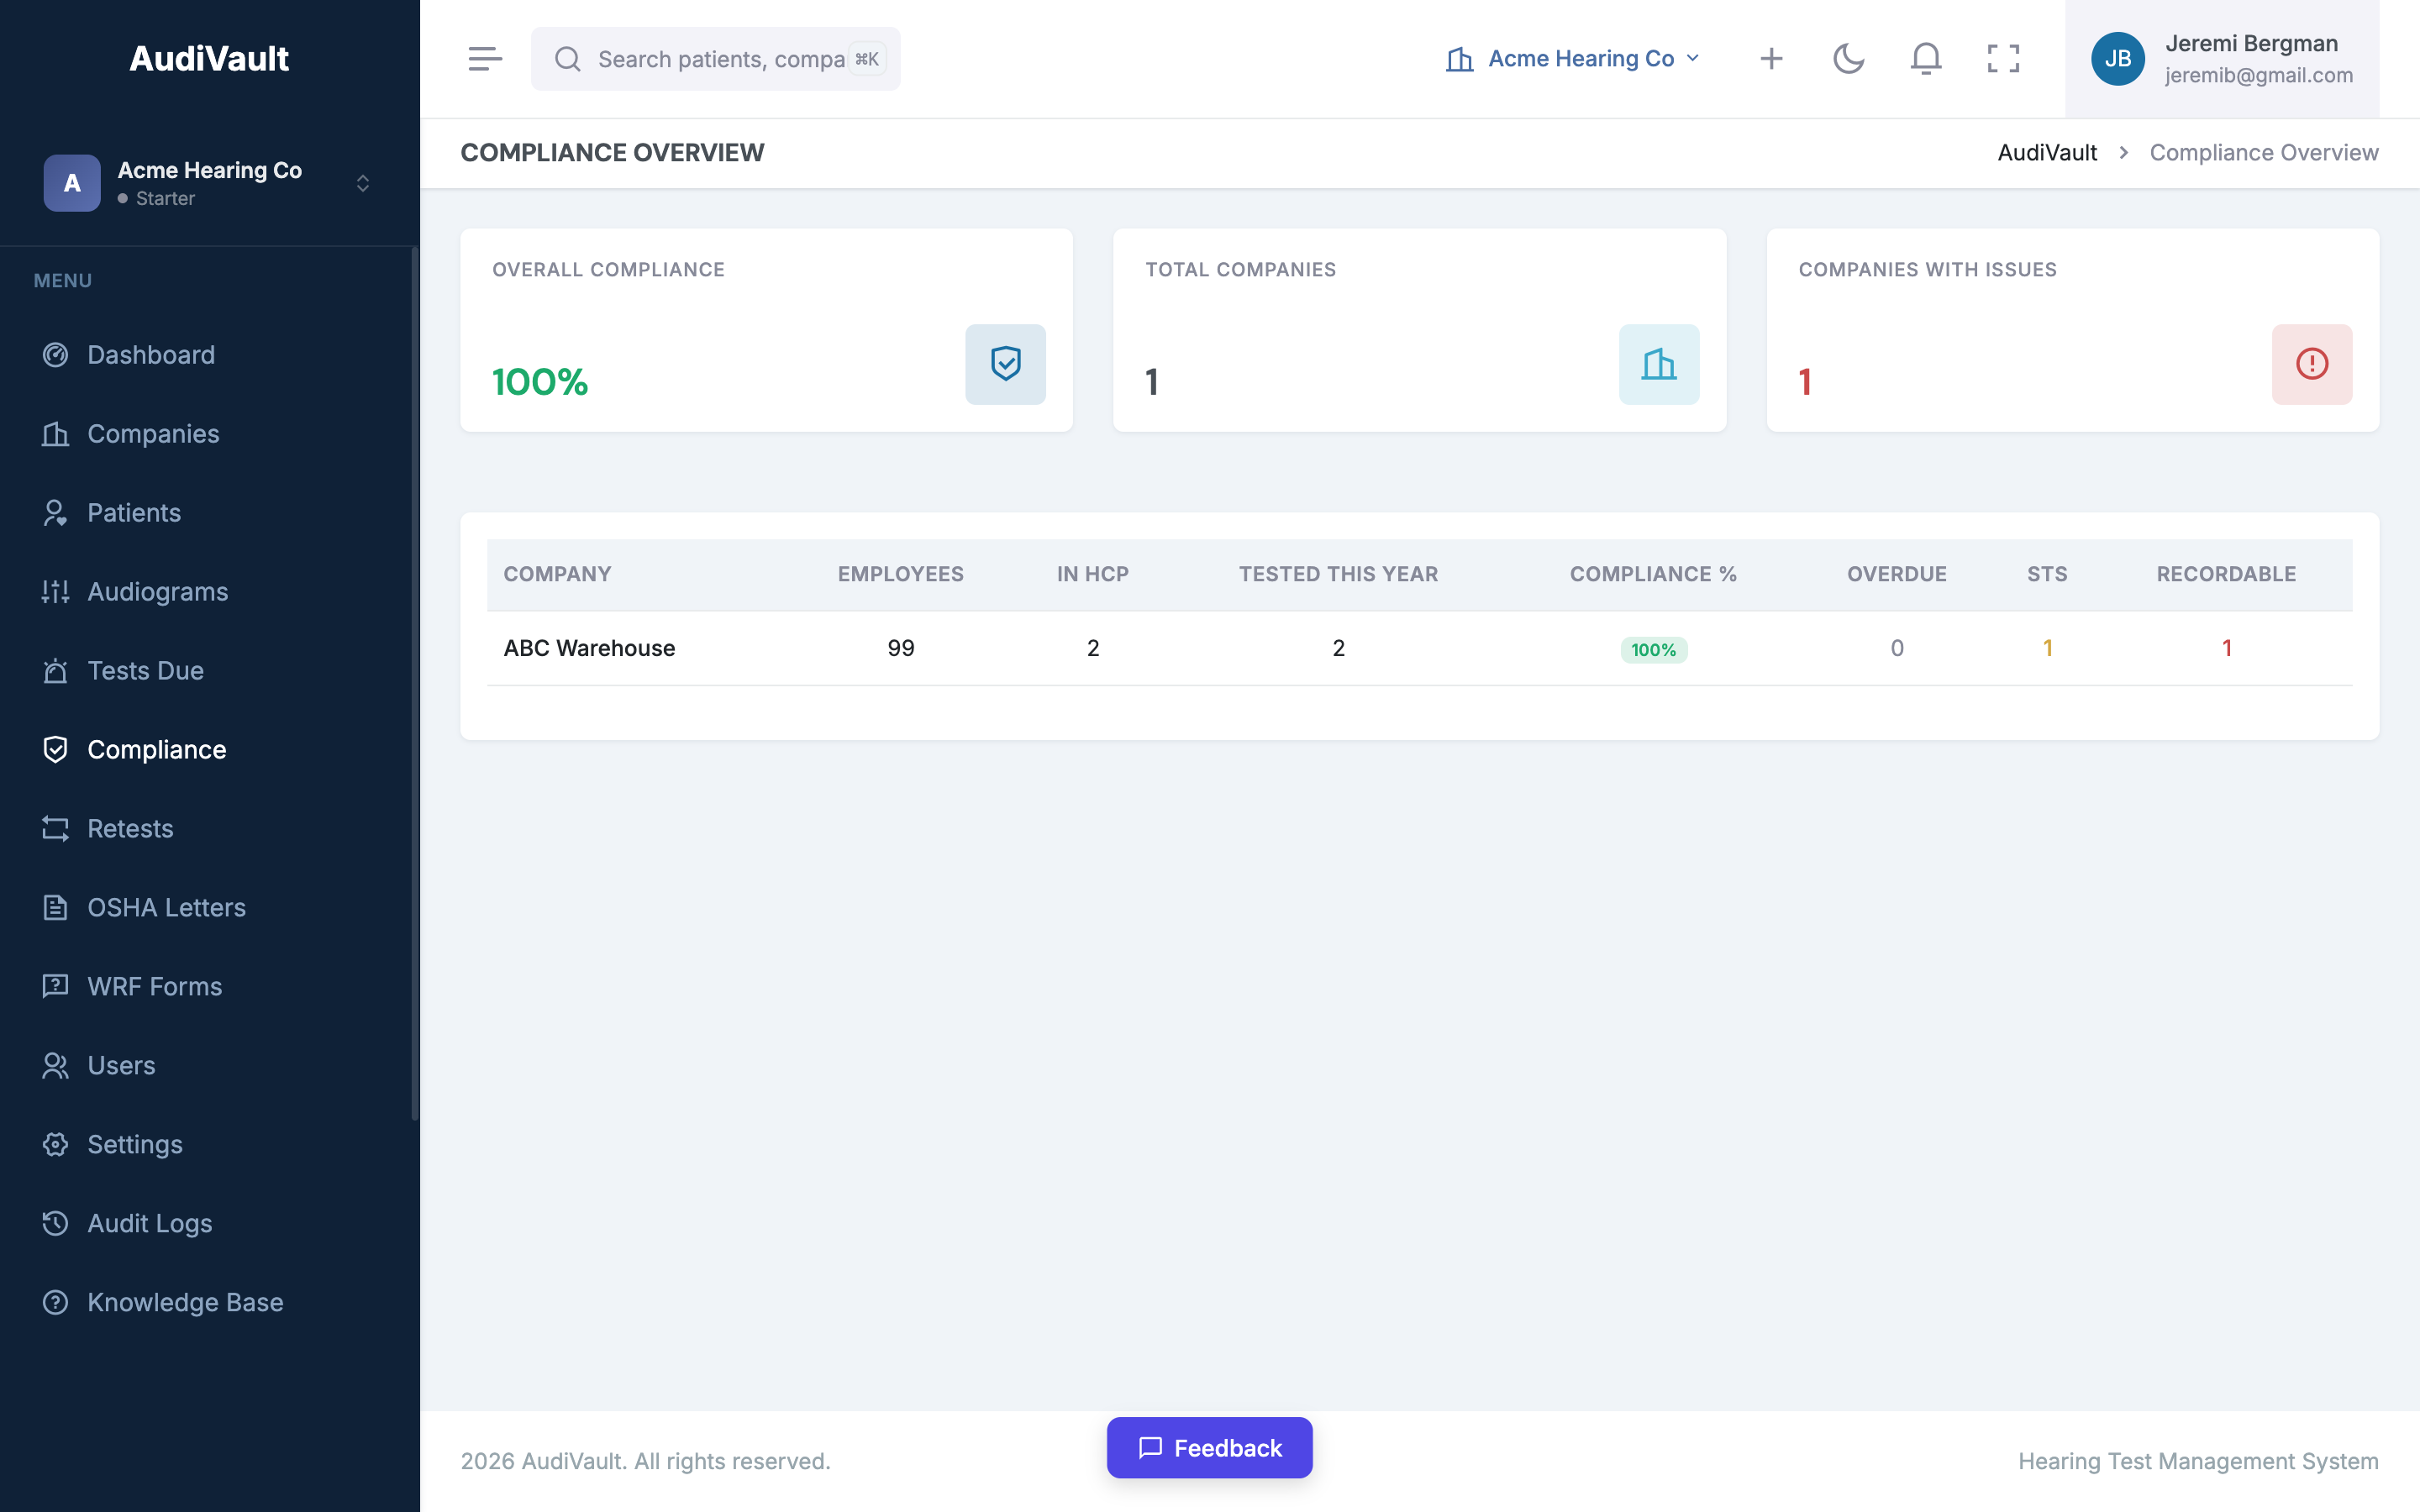Open the Retests page in the sidebar

pos(130,828)
